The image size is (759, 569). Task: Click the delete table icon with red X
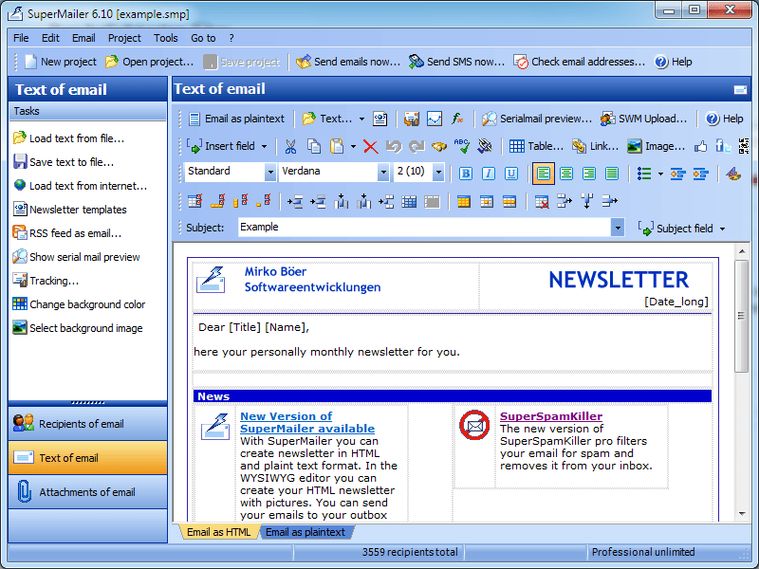(x=542, y=201)
